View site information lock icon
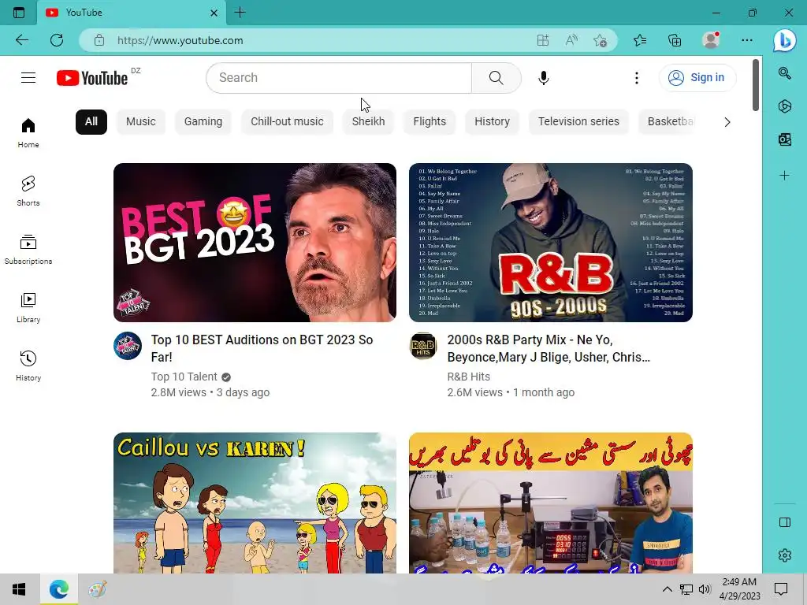 click(x=99, y=40)
